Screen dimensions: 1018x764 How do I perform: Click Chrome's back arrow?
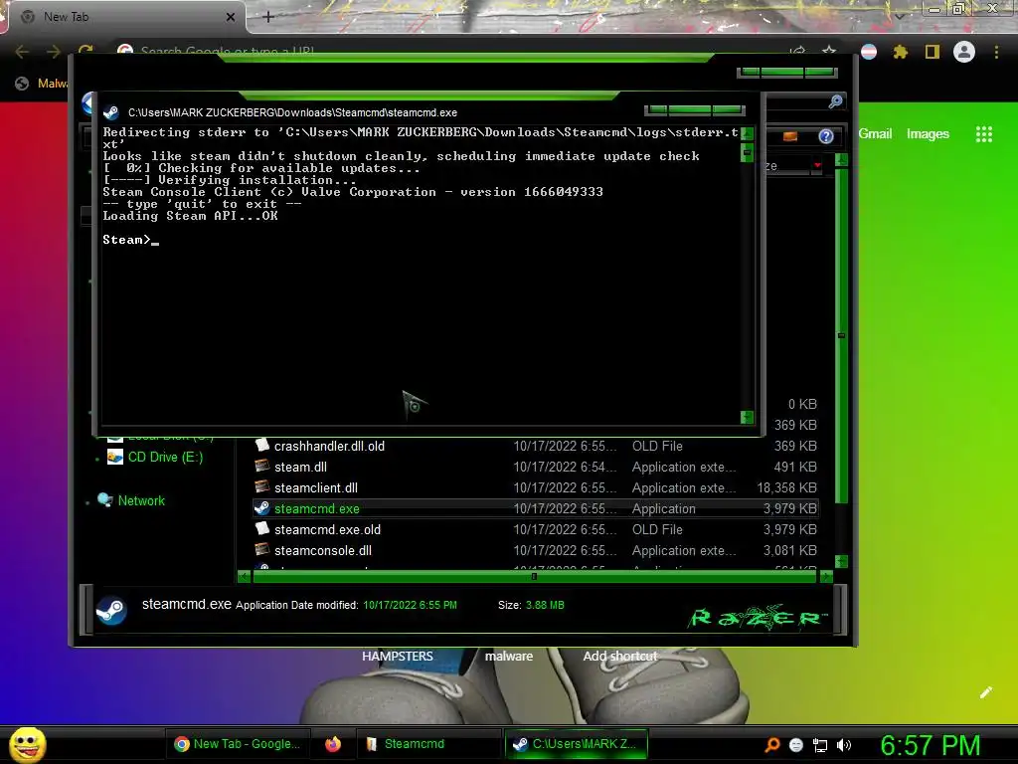(x=22, y=52)
